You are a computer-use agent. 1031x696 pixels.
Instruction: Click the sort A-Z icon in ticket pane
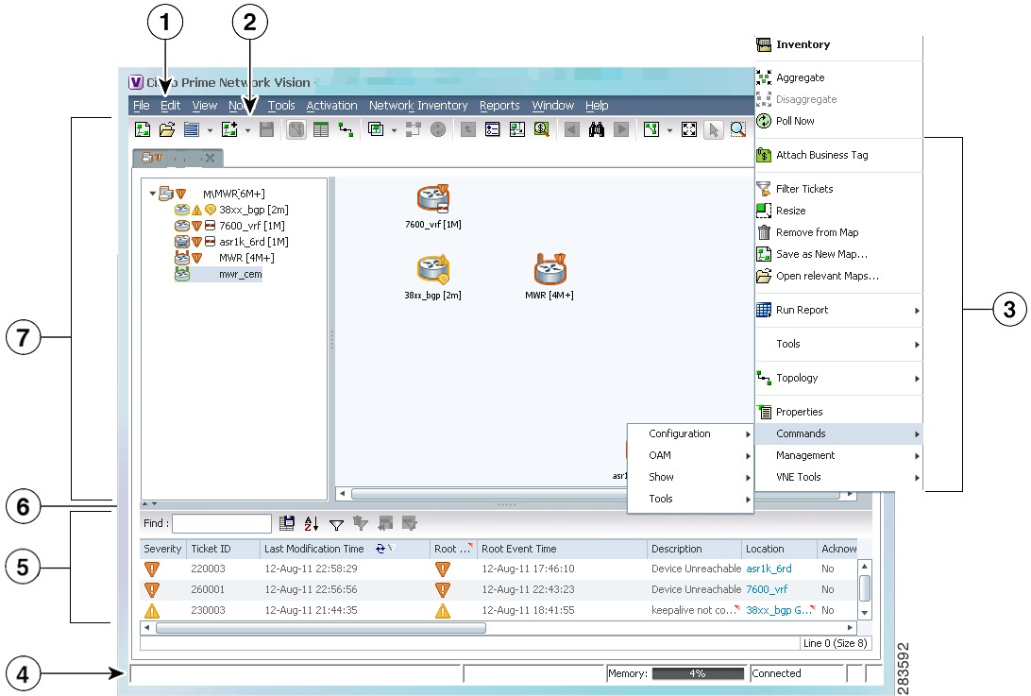coord(312,523)
